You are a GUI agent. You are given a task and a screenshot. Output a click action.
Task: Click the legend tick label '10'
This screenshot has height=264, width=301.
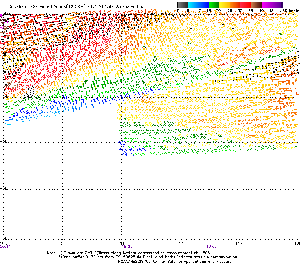tap(199, 11)
